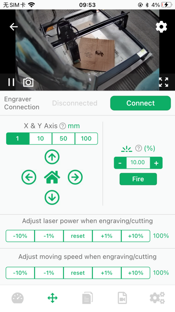This screenshot has height=312, width=175.
Task: Click the Fire laser button
Action: 138,179
